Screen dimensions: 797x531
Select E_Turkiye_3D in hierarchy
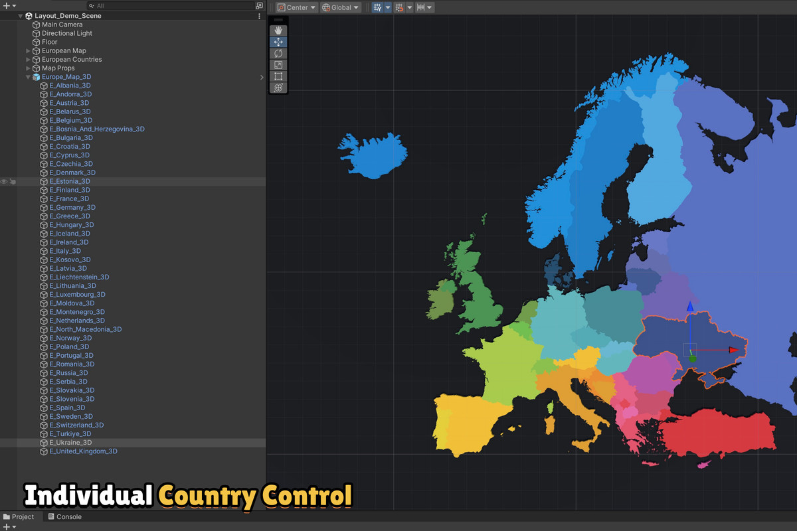pos(70,434)
